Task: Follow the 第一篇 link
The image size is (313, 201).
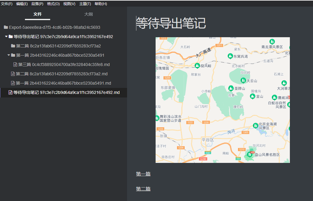Action: tap(143, 174)
